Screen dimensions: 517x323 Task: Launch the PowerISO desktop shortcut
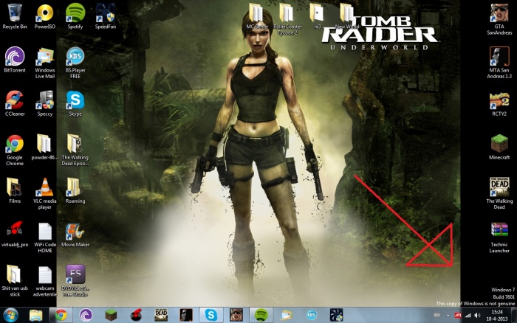pos(45,16)
